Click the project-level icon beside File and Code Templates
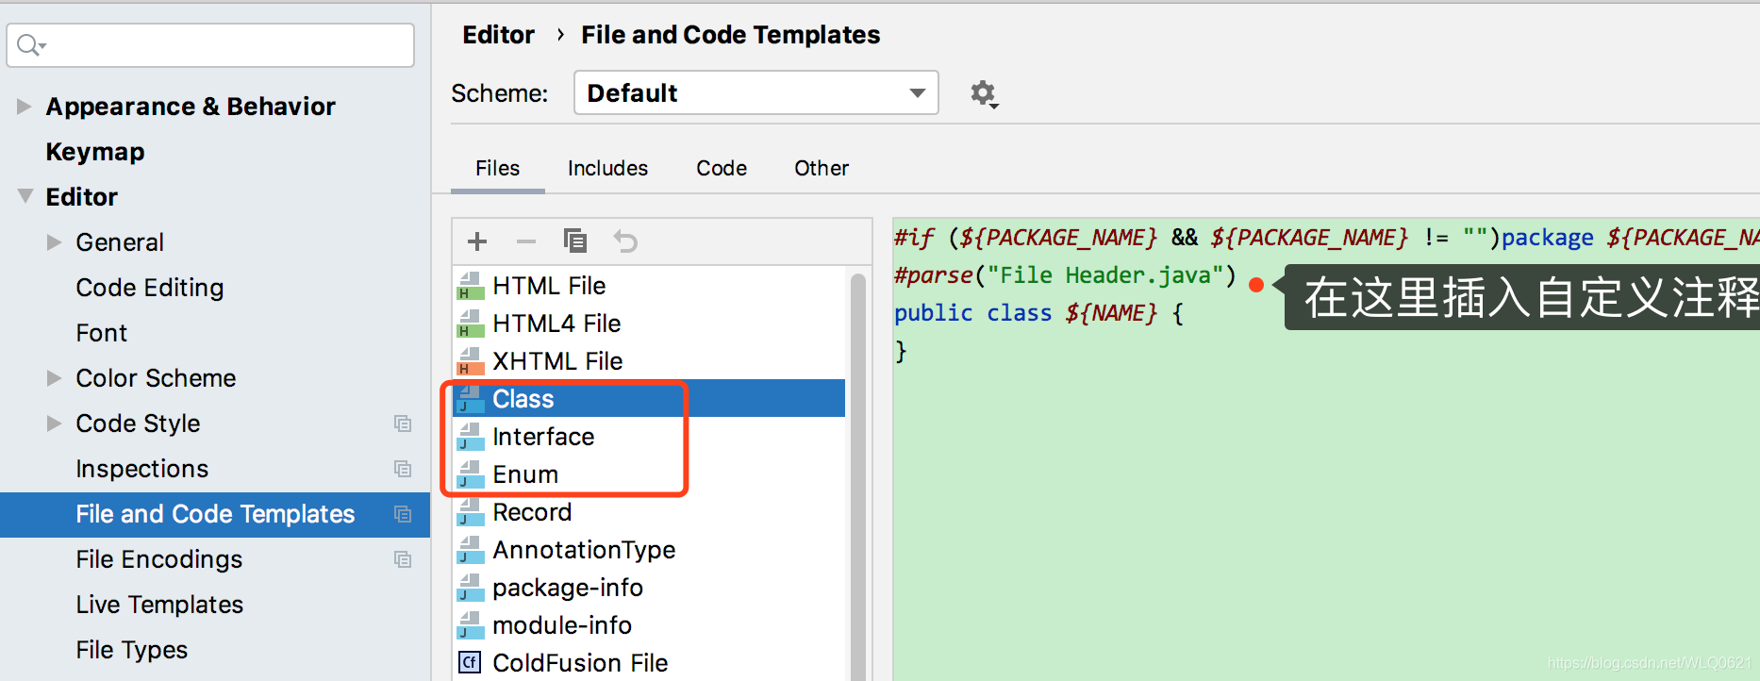The image size is (1760, 681). (403, 514)
